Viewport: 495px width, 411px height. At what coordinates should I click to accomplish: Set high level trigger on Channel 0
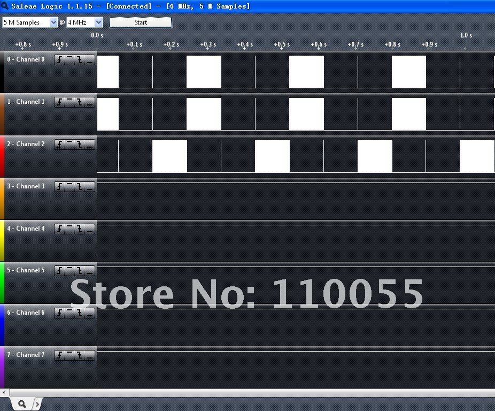[x=69, y=60]
